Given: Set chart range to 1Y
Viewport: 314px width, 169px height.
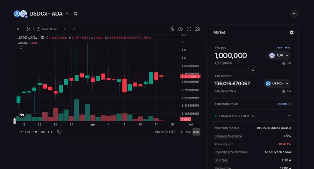Looking at the screenshot, I should (x=21, y=132).
